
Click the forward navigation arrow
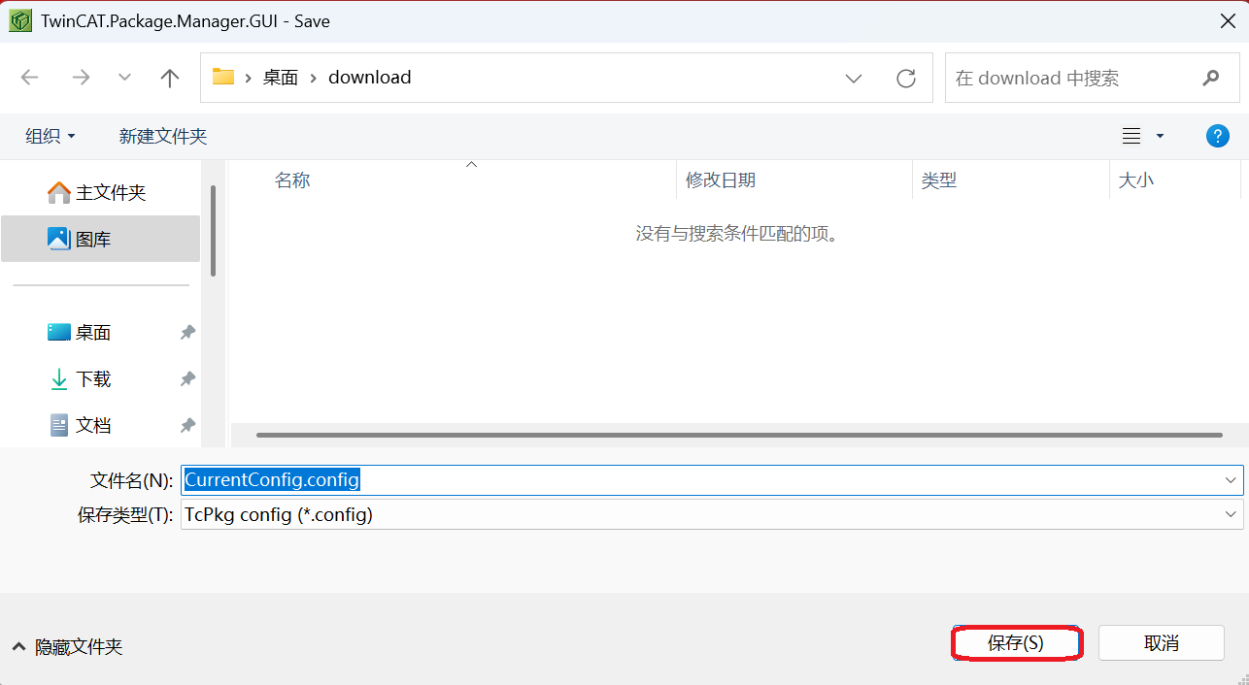(81, 78)
